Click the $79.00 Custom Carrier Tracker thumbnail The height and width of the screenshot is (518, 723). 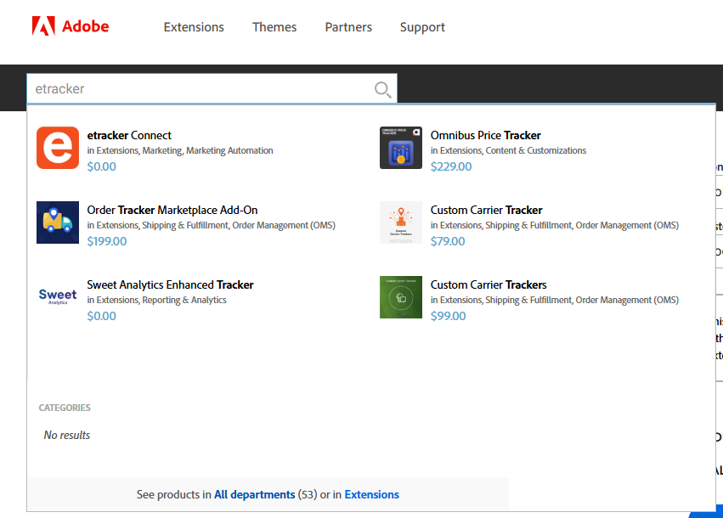(401, 222)
